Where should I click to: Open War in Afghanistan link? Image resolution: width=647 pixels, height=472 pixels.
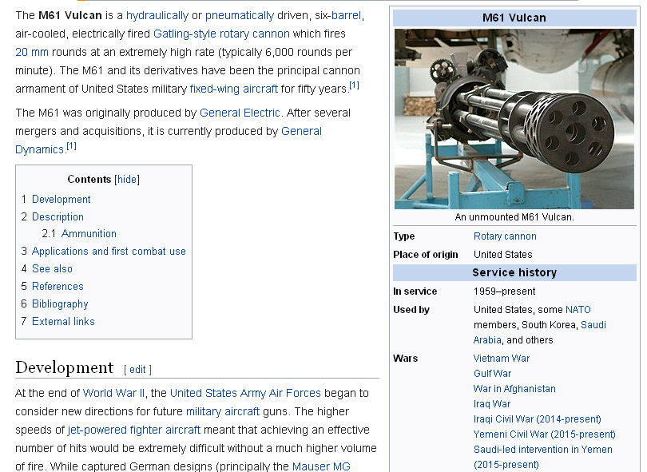(514, 389)
